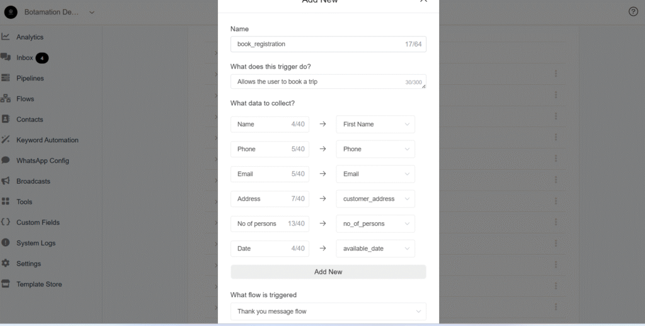Open the Contacts menu item
645x326 pixels.
tap(30, 119)
